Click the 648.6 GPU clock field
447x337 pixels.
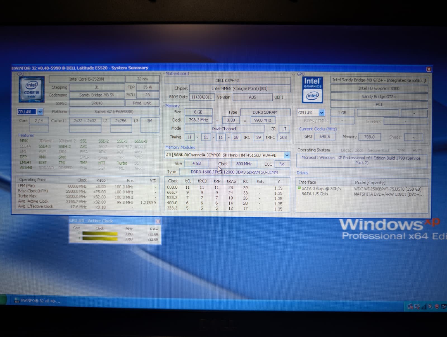point(325,137)
